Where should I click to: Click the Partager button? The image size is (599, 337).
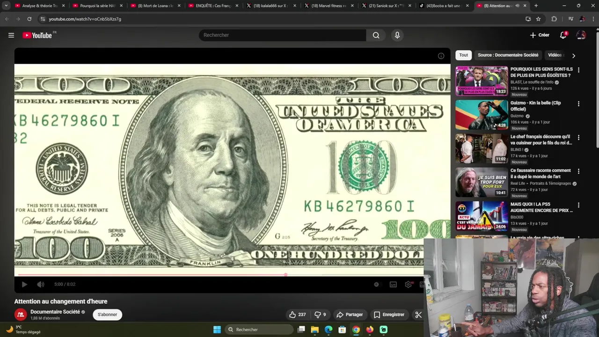pyautogui.click(x=350, y=315)
